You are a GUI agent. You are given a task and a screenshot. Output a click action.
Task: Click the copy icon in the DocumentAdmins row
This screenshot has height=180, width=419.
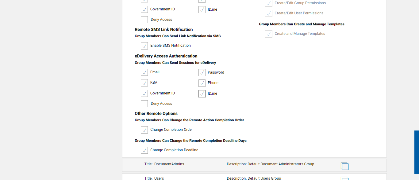click(344, 166)
